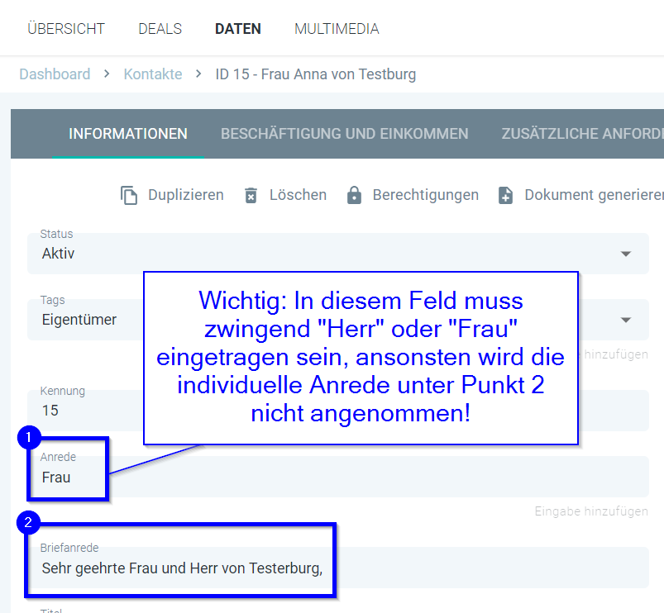Open the Zusätzliche Anforderungen tab
The width and height of the screenshot is (664, 613).
(581, 134)
